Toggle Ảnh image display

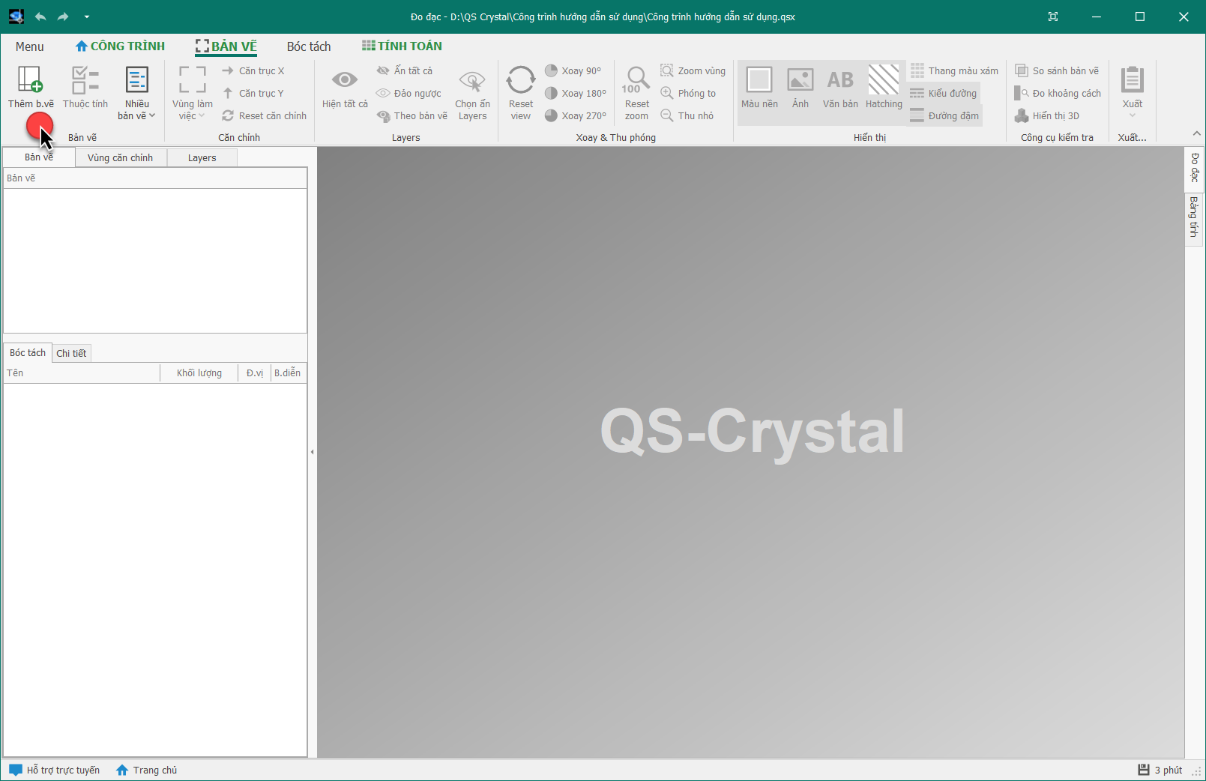click(801, 87)
